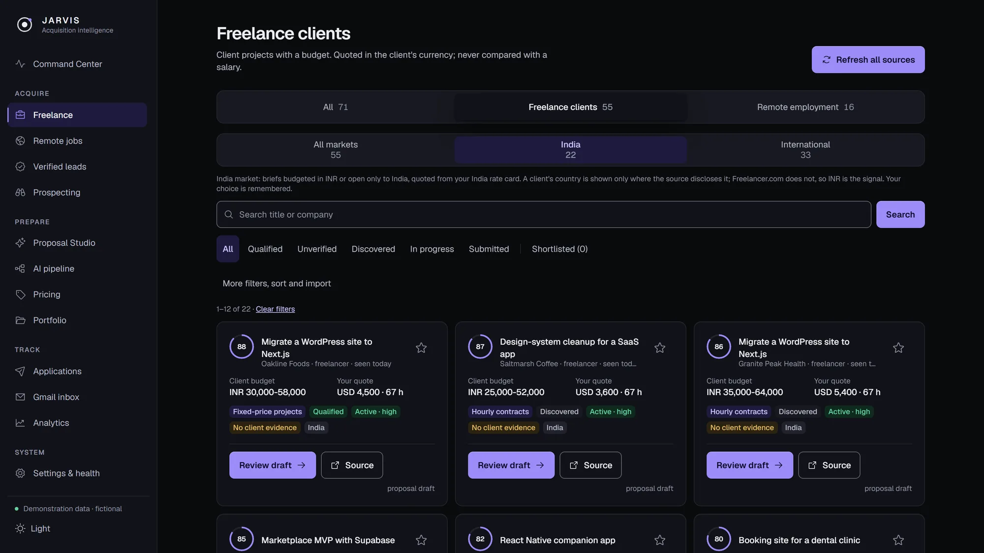The width and height of the screenshot is (984, 553).
Task: Expand More filters, sort and import
Action: click(x=277, y=283)
